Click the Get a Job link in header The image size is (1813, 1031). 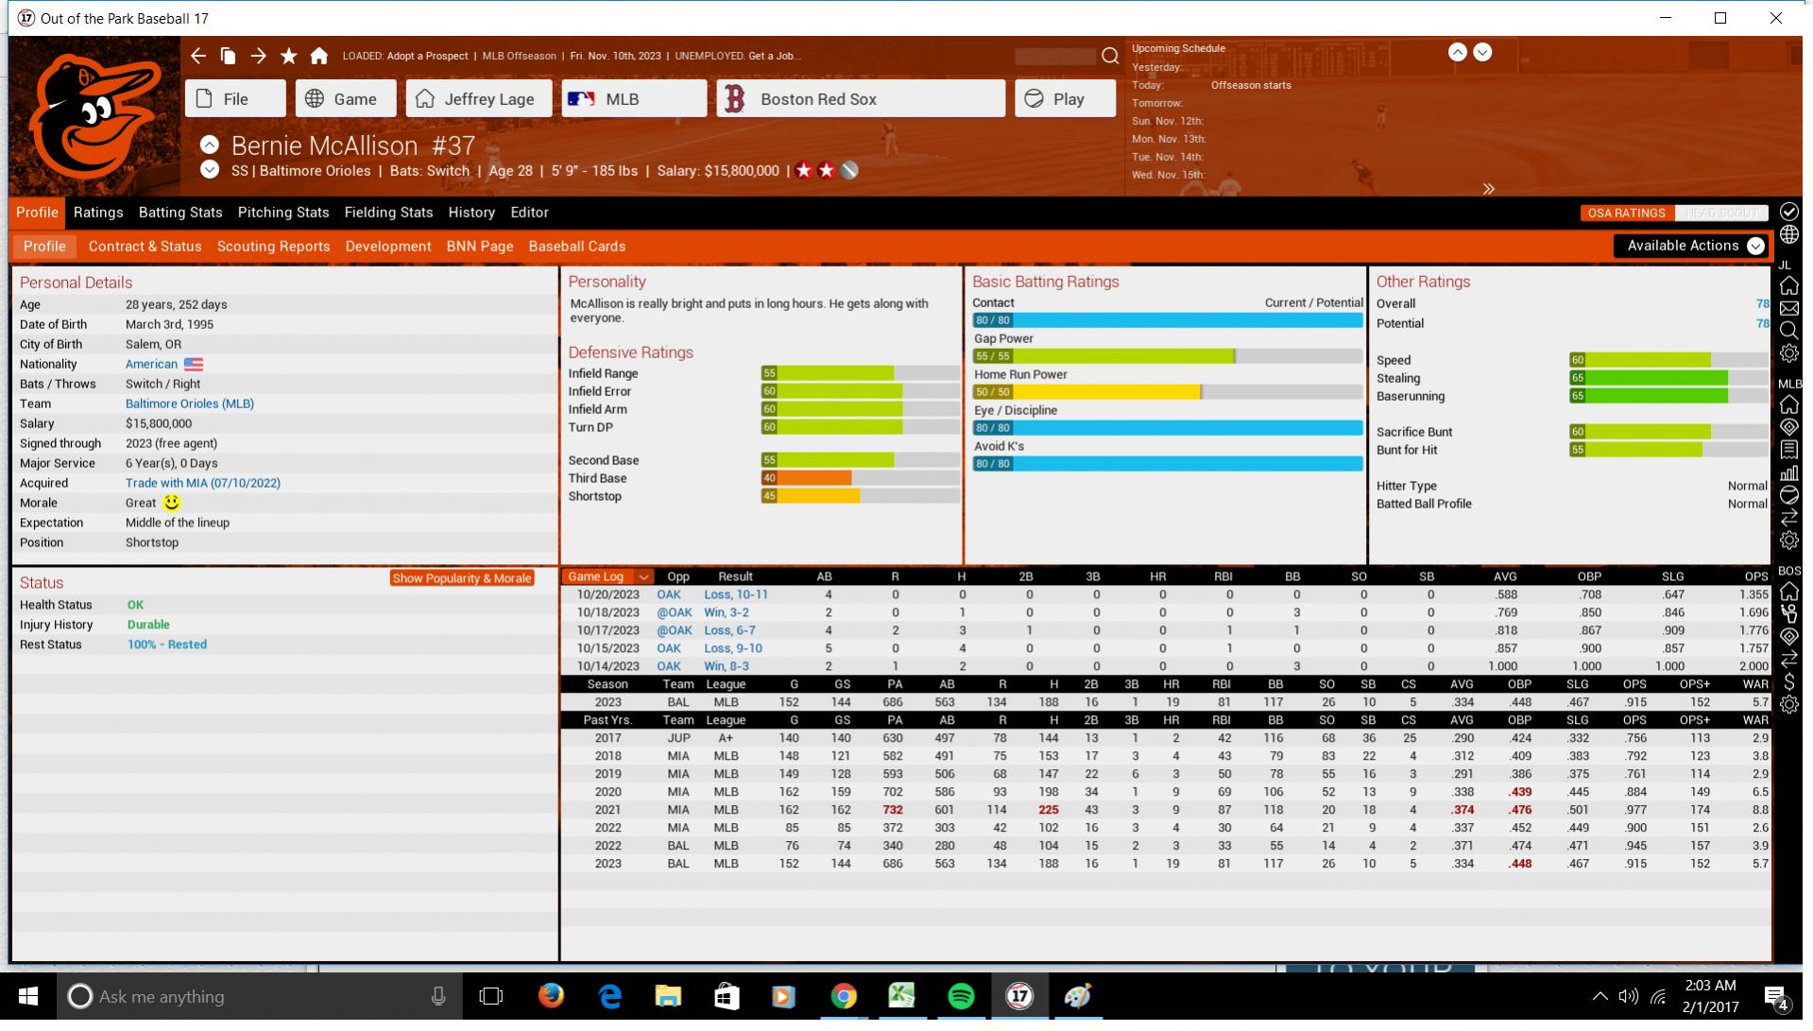pyautogui.click(x=775, y=56)
